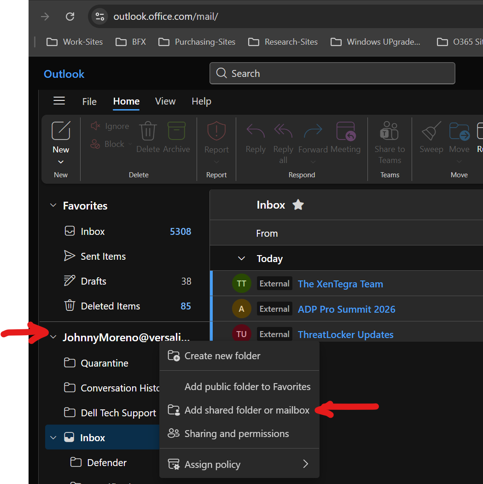Image resolution: width=483 pixels, height=484 pixels.
Task: Collapse the JohnnyMoreno mailbox account tree
Action: point(53,337)
